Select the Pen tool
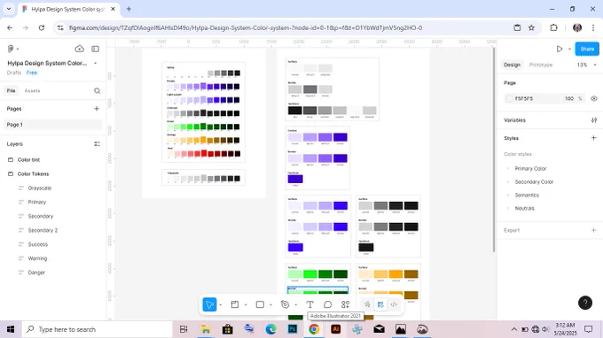 285,304
